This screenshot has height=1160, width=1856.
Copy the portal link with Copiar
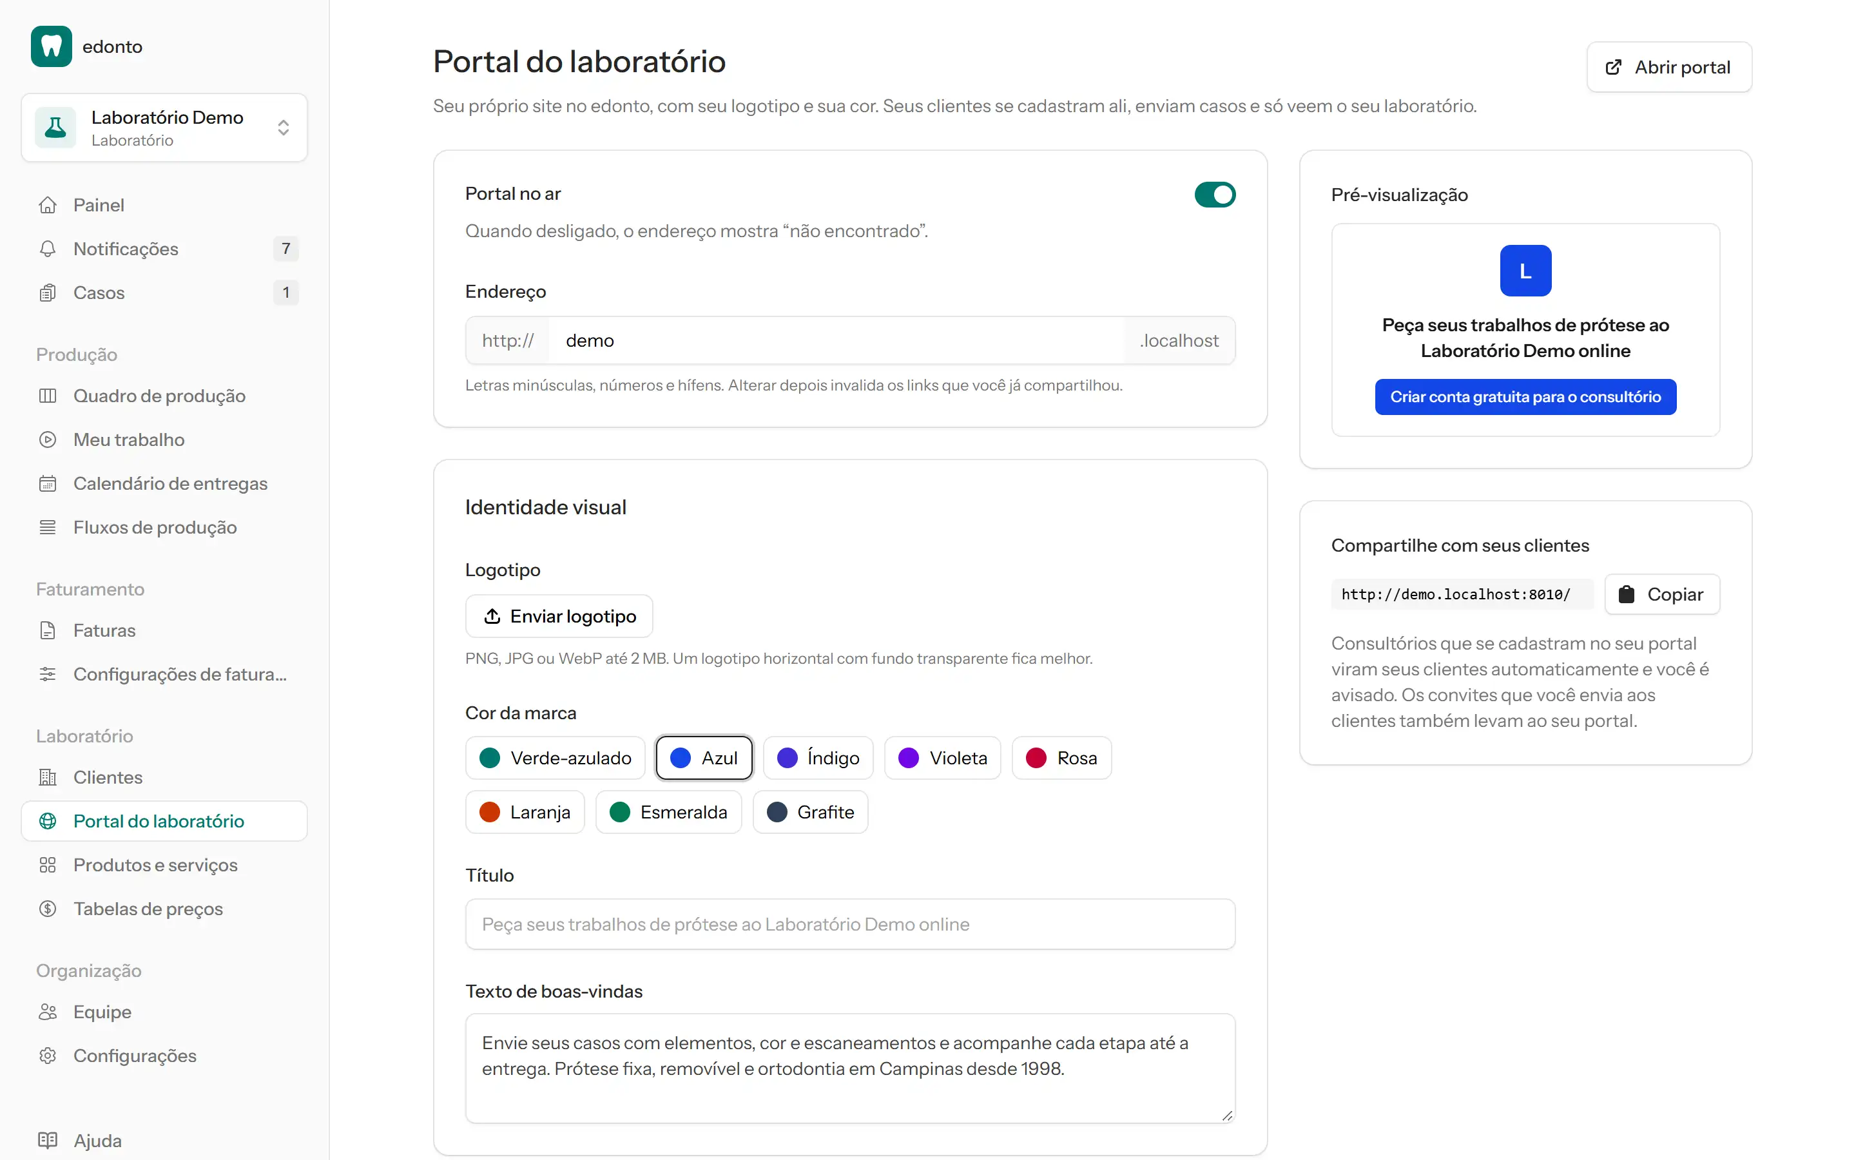tap(1662, 595)
